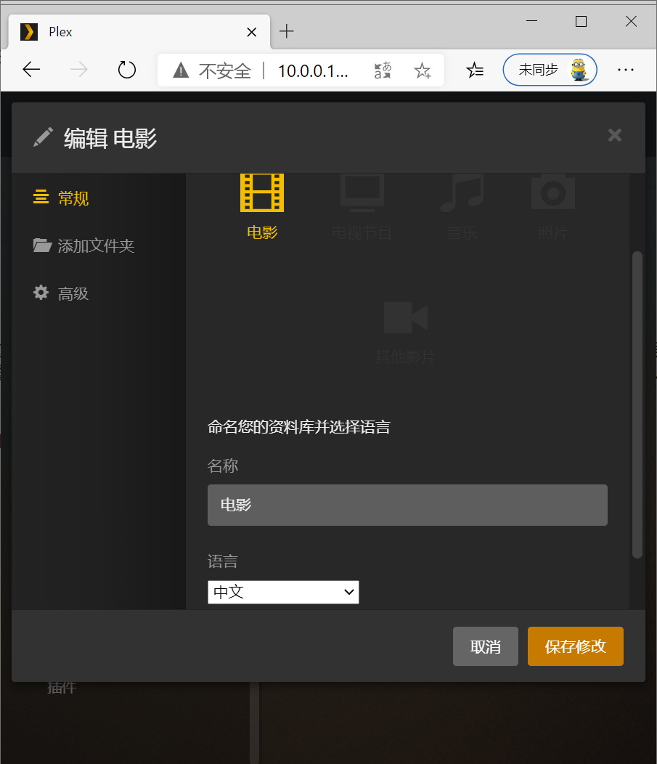Select the Plex browser tab
This screenshot has width=657, height=764.
click(139, 32)
